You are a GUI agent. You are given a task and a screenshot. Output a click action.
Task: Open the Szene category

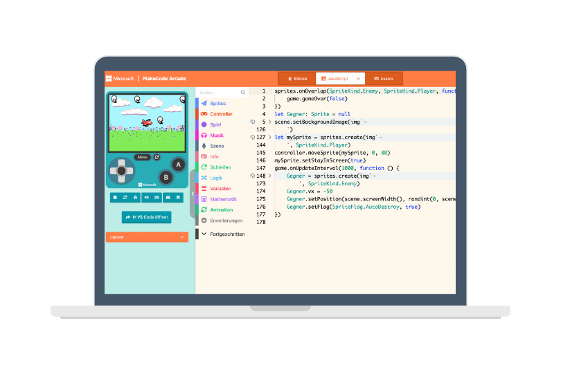click(x=222, y=146)
